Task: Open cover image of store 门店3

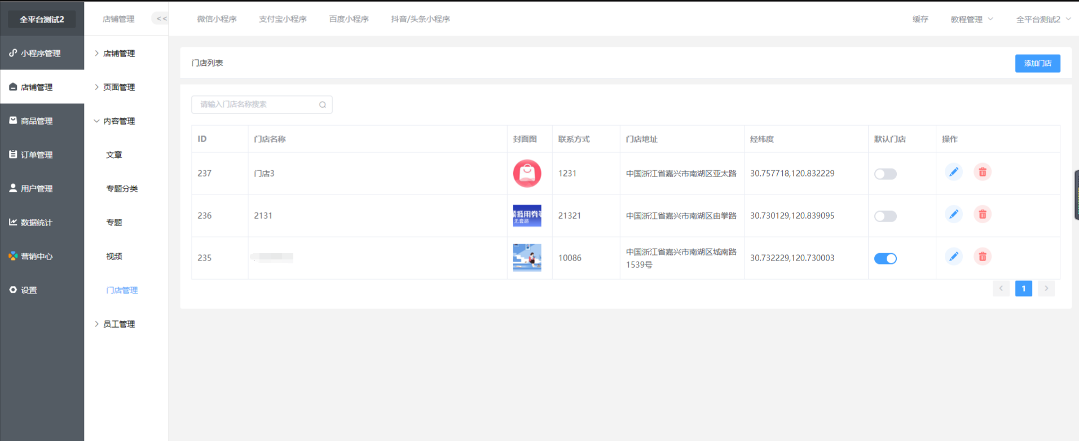Action: 527,173
